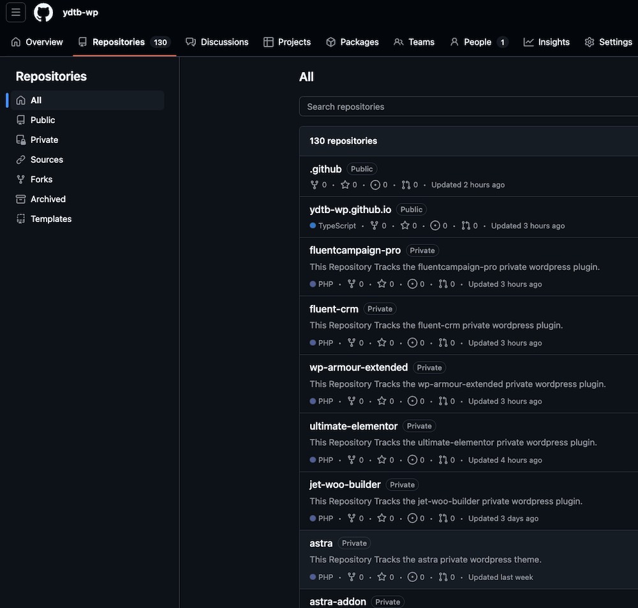Click the Overview home icon

point(16,42)
